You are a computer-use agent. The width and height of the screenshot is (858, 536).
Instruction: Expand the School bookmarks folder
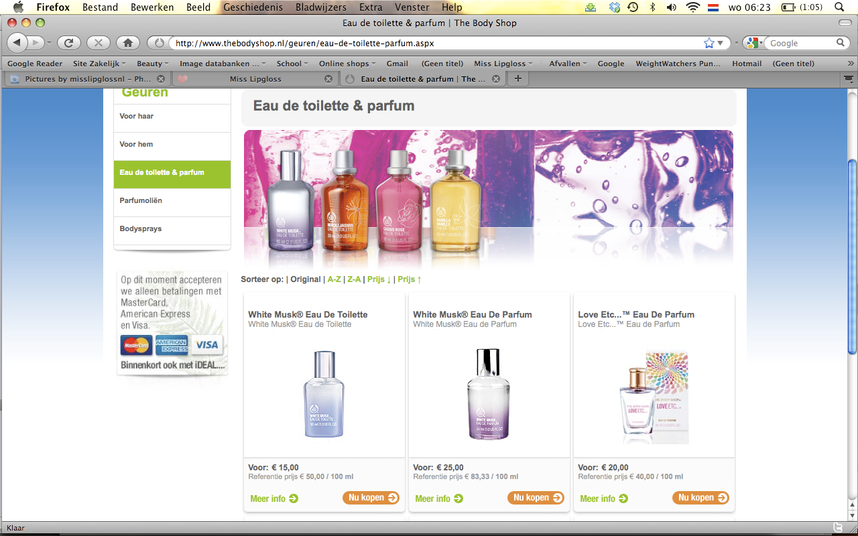point(292,64)
